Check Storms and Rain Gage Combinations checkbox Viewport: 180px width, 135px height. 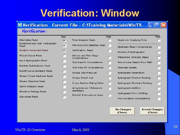pos(110,57)
